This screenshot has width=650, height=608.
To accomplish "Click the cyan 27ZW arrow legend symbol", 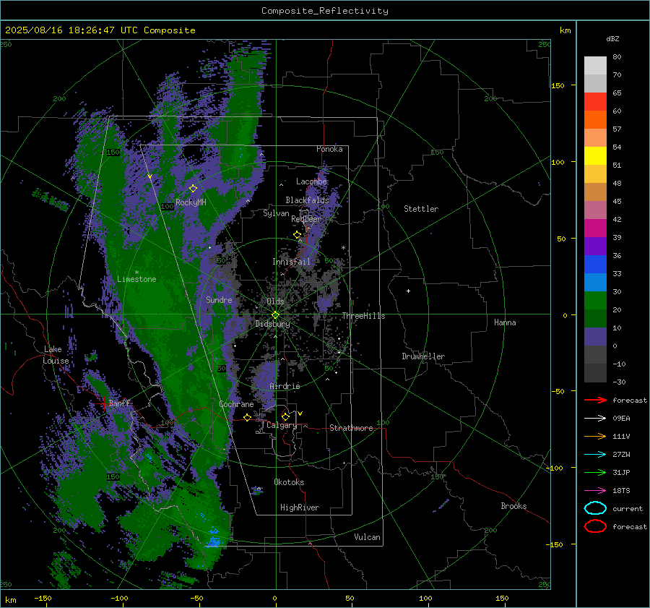I will coord(595,455).
